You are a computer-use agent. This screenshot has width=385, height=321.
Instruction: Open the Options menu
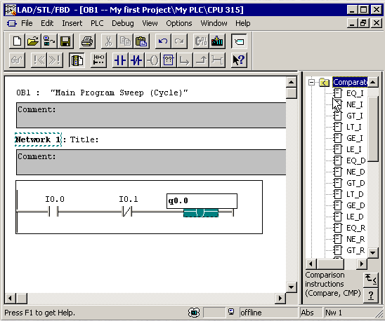coord(179,23)
